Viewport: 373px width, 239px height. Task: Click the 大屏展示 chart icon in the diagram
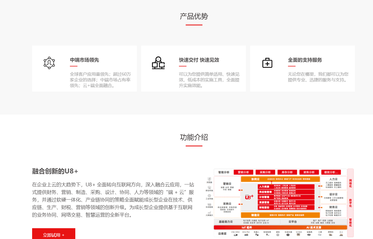[209, 213]
